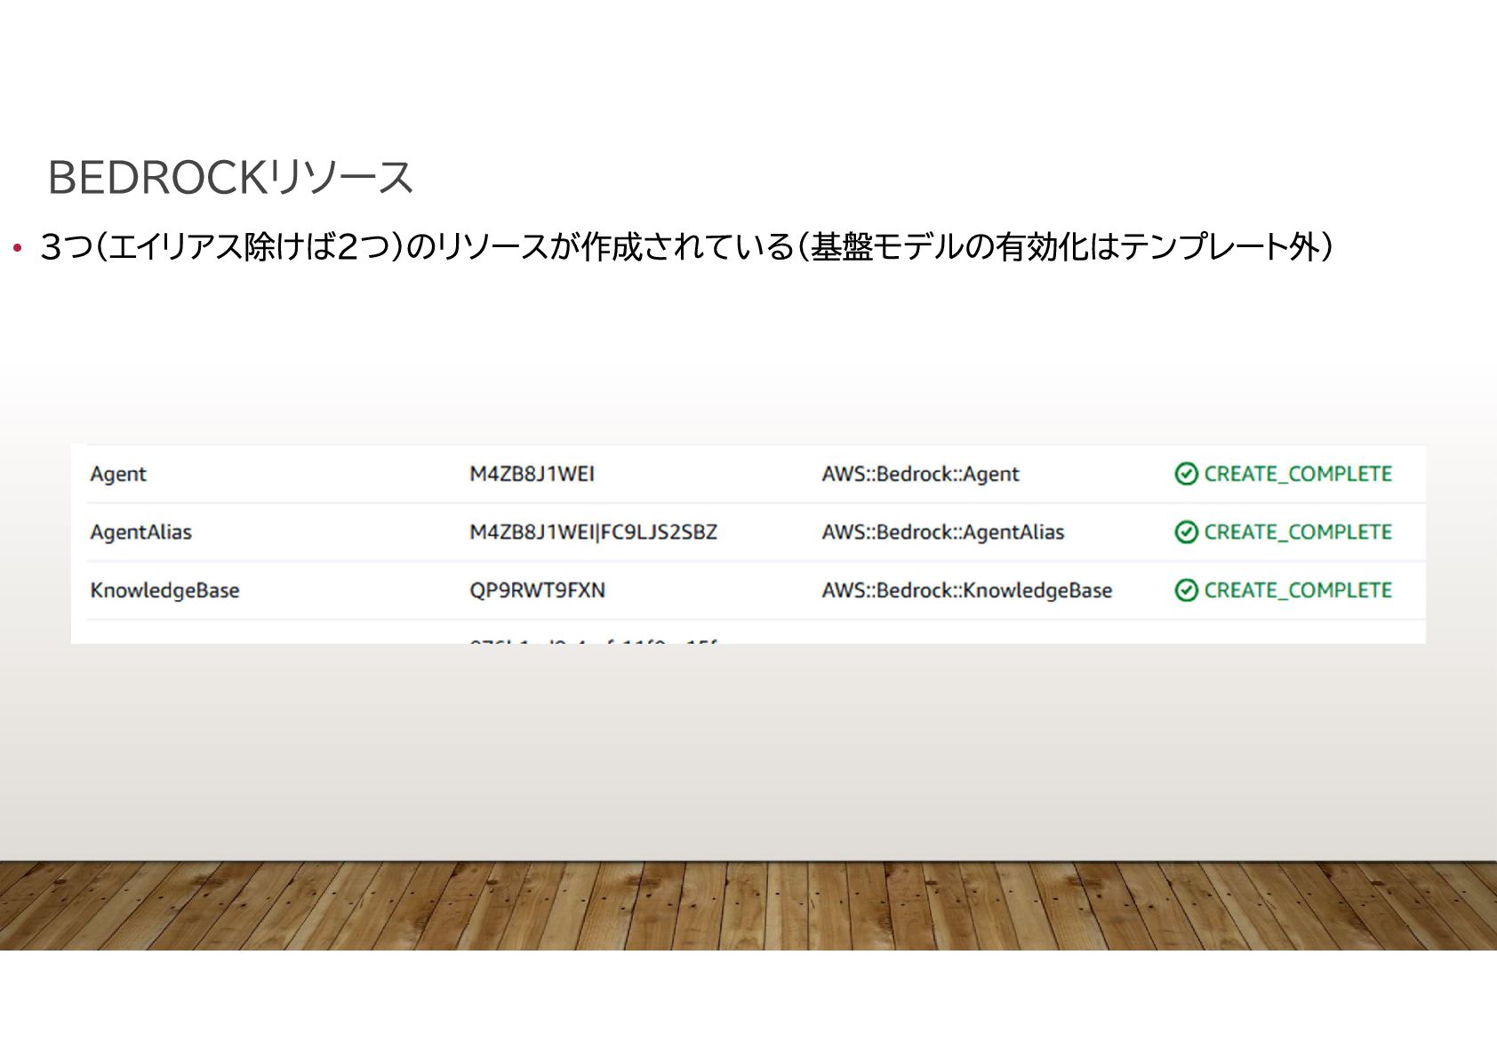Click the AgentAlias row's green check icon
This screenshot has width=1497, height=1059.
click(1186, 532)
